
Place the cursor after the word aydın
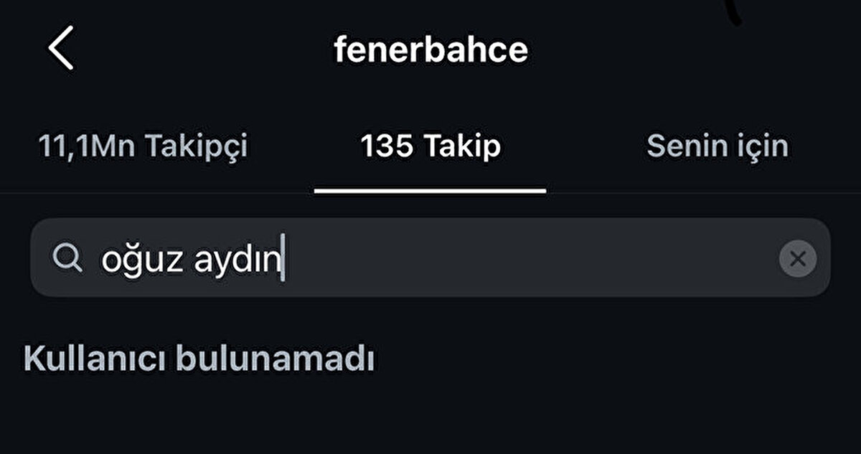[283, 259]
